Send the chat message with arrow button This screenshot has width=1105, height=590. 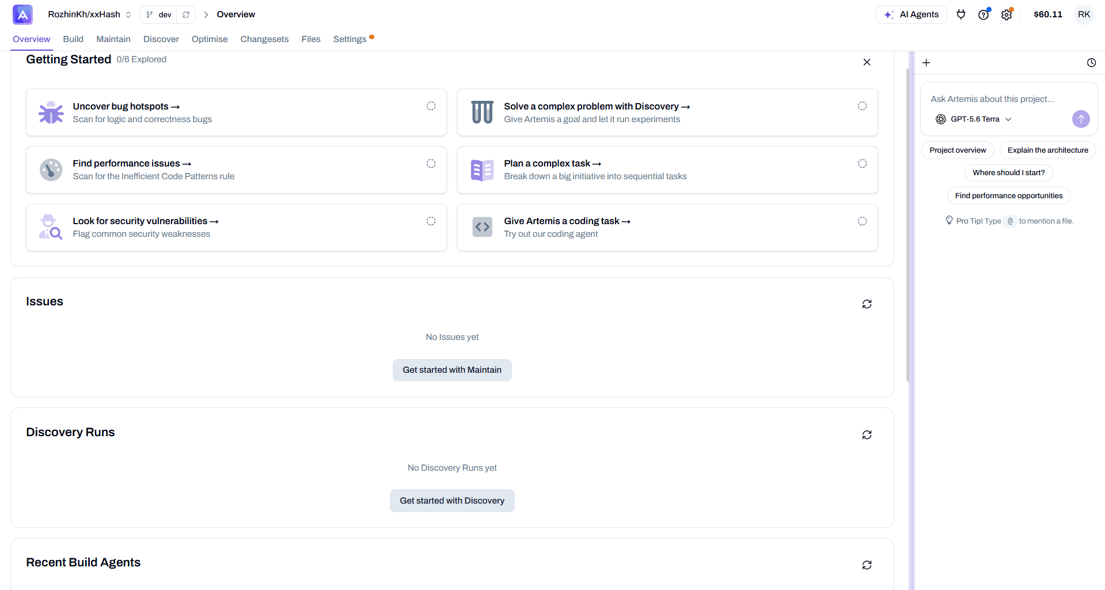[x=1081, y=119]
